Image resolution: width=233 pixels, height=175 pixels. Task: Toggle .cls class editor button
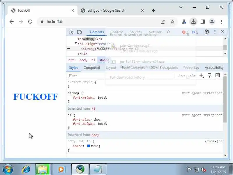192,76
